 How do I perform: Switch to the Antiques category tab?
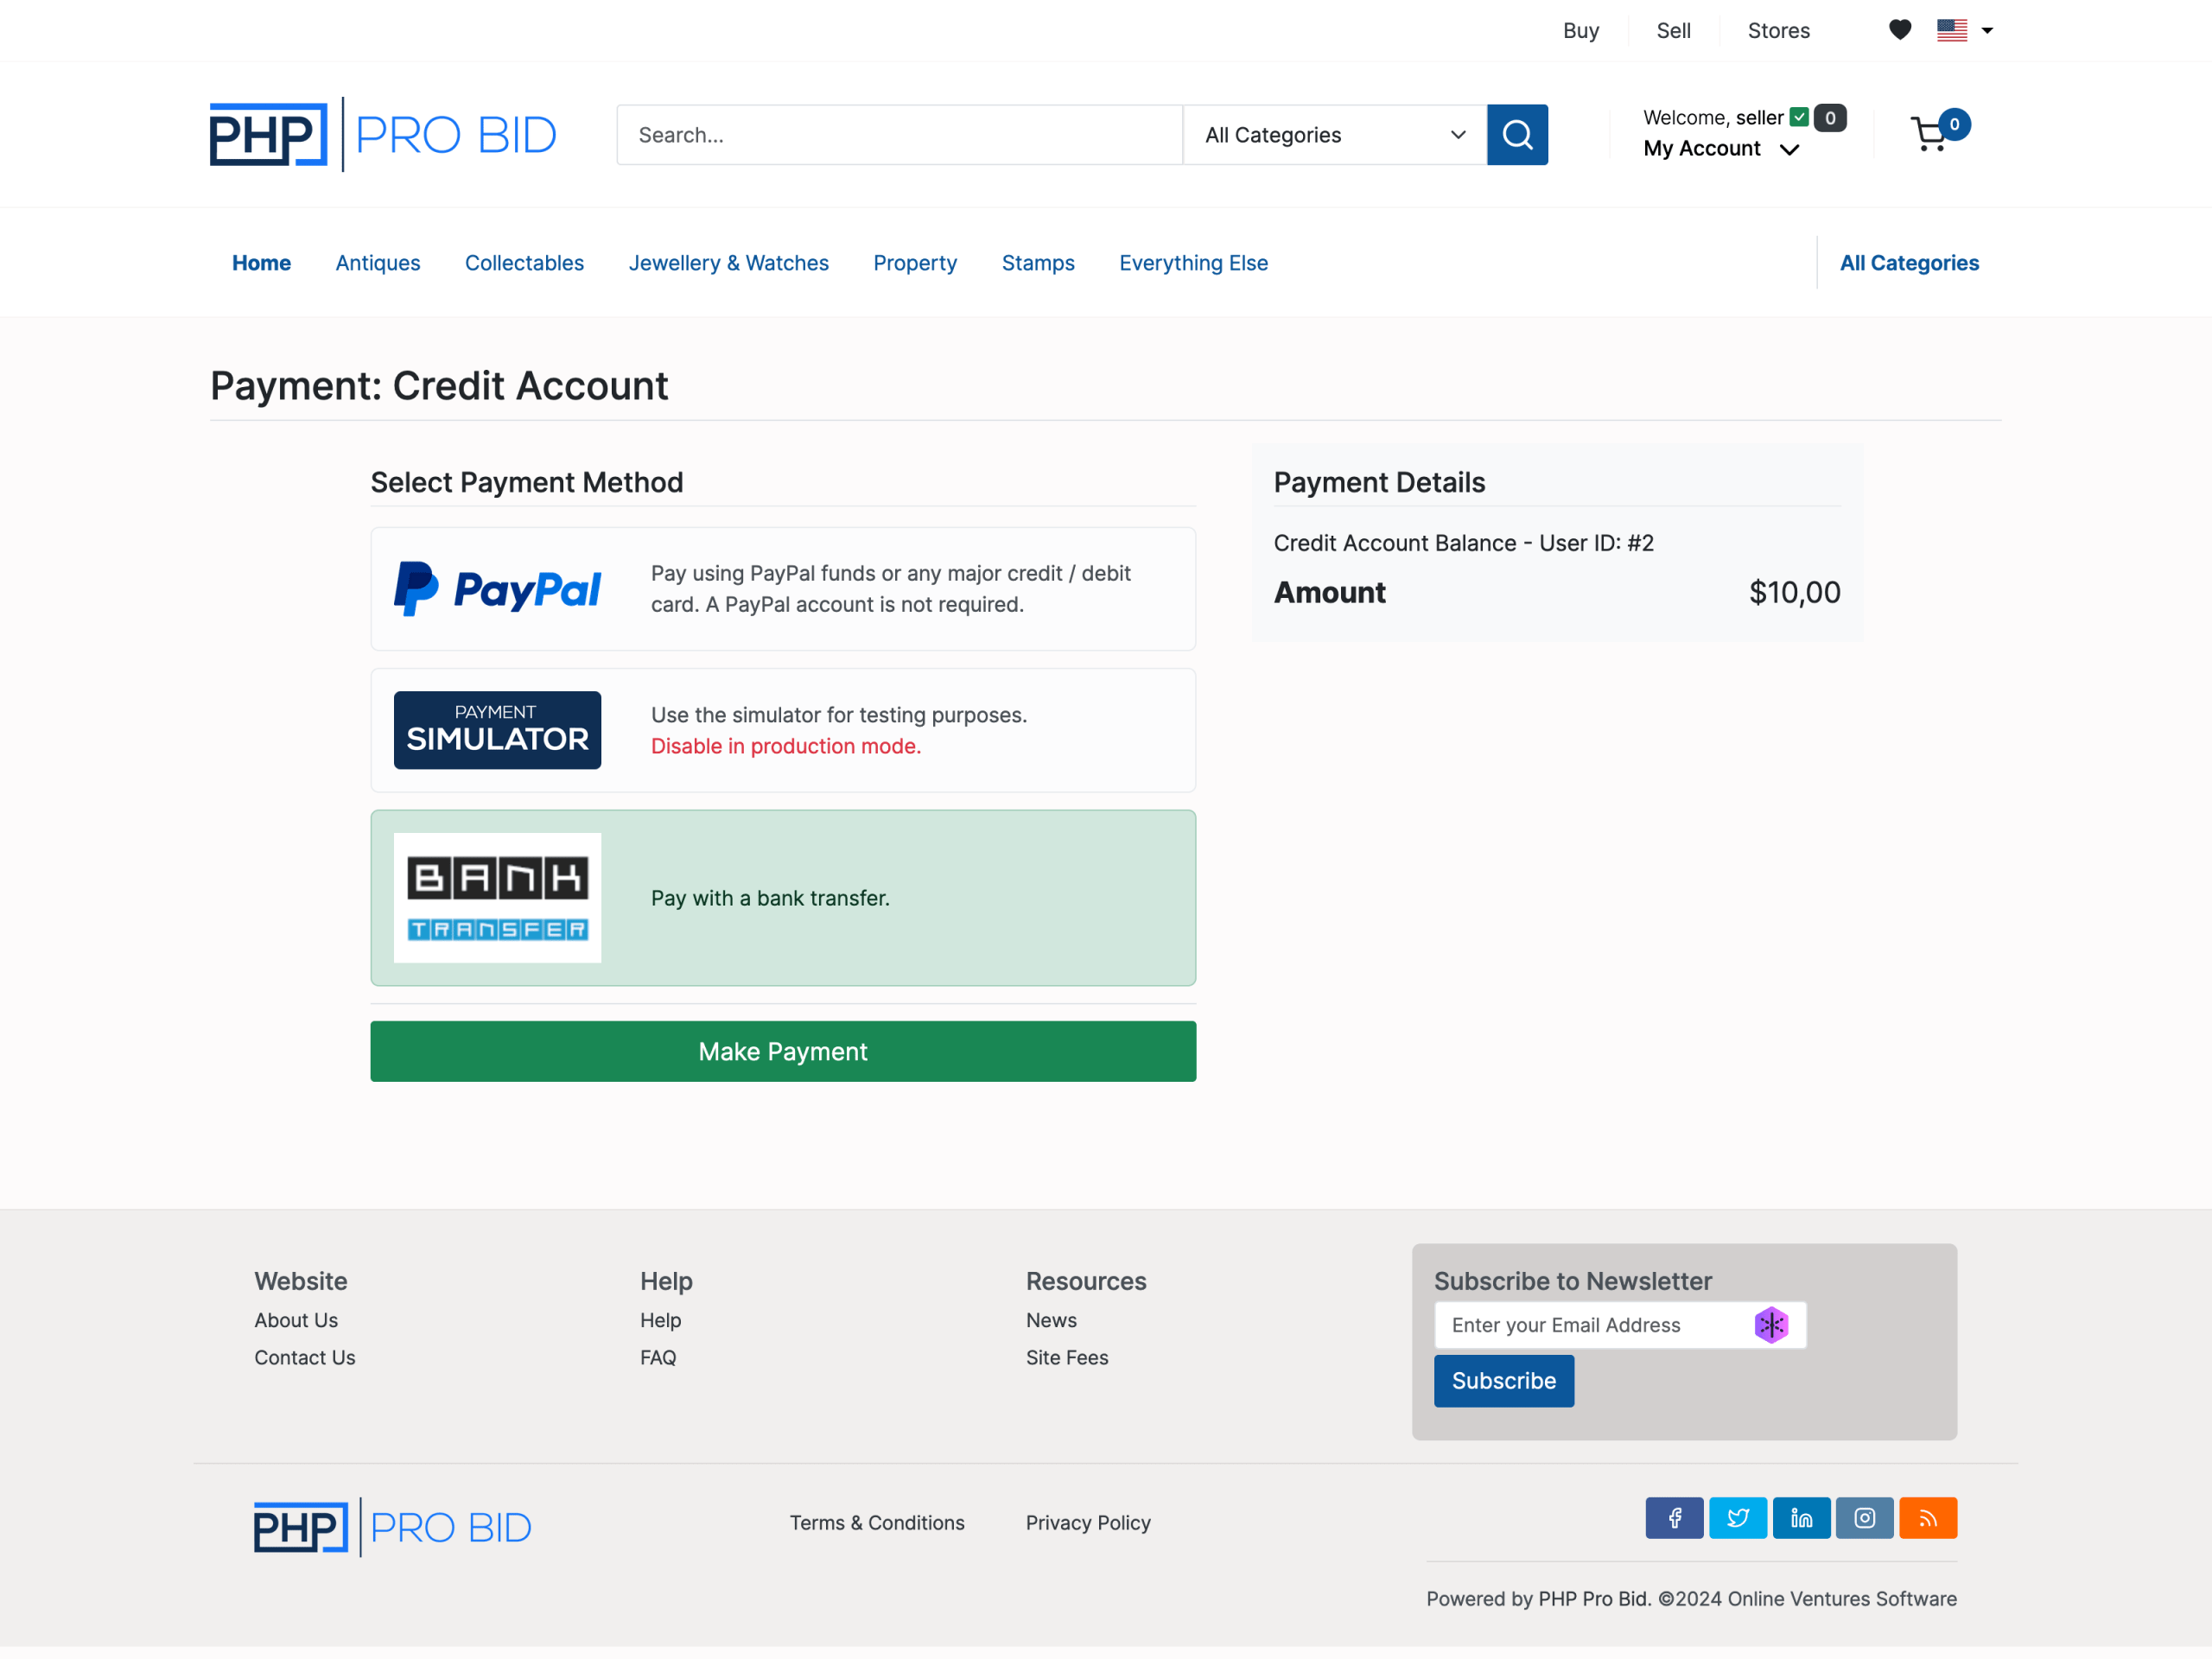pyautogui.click(x=377, y=262)
